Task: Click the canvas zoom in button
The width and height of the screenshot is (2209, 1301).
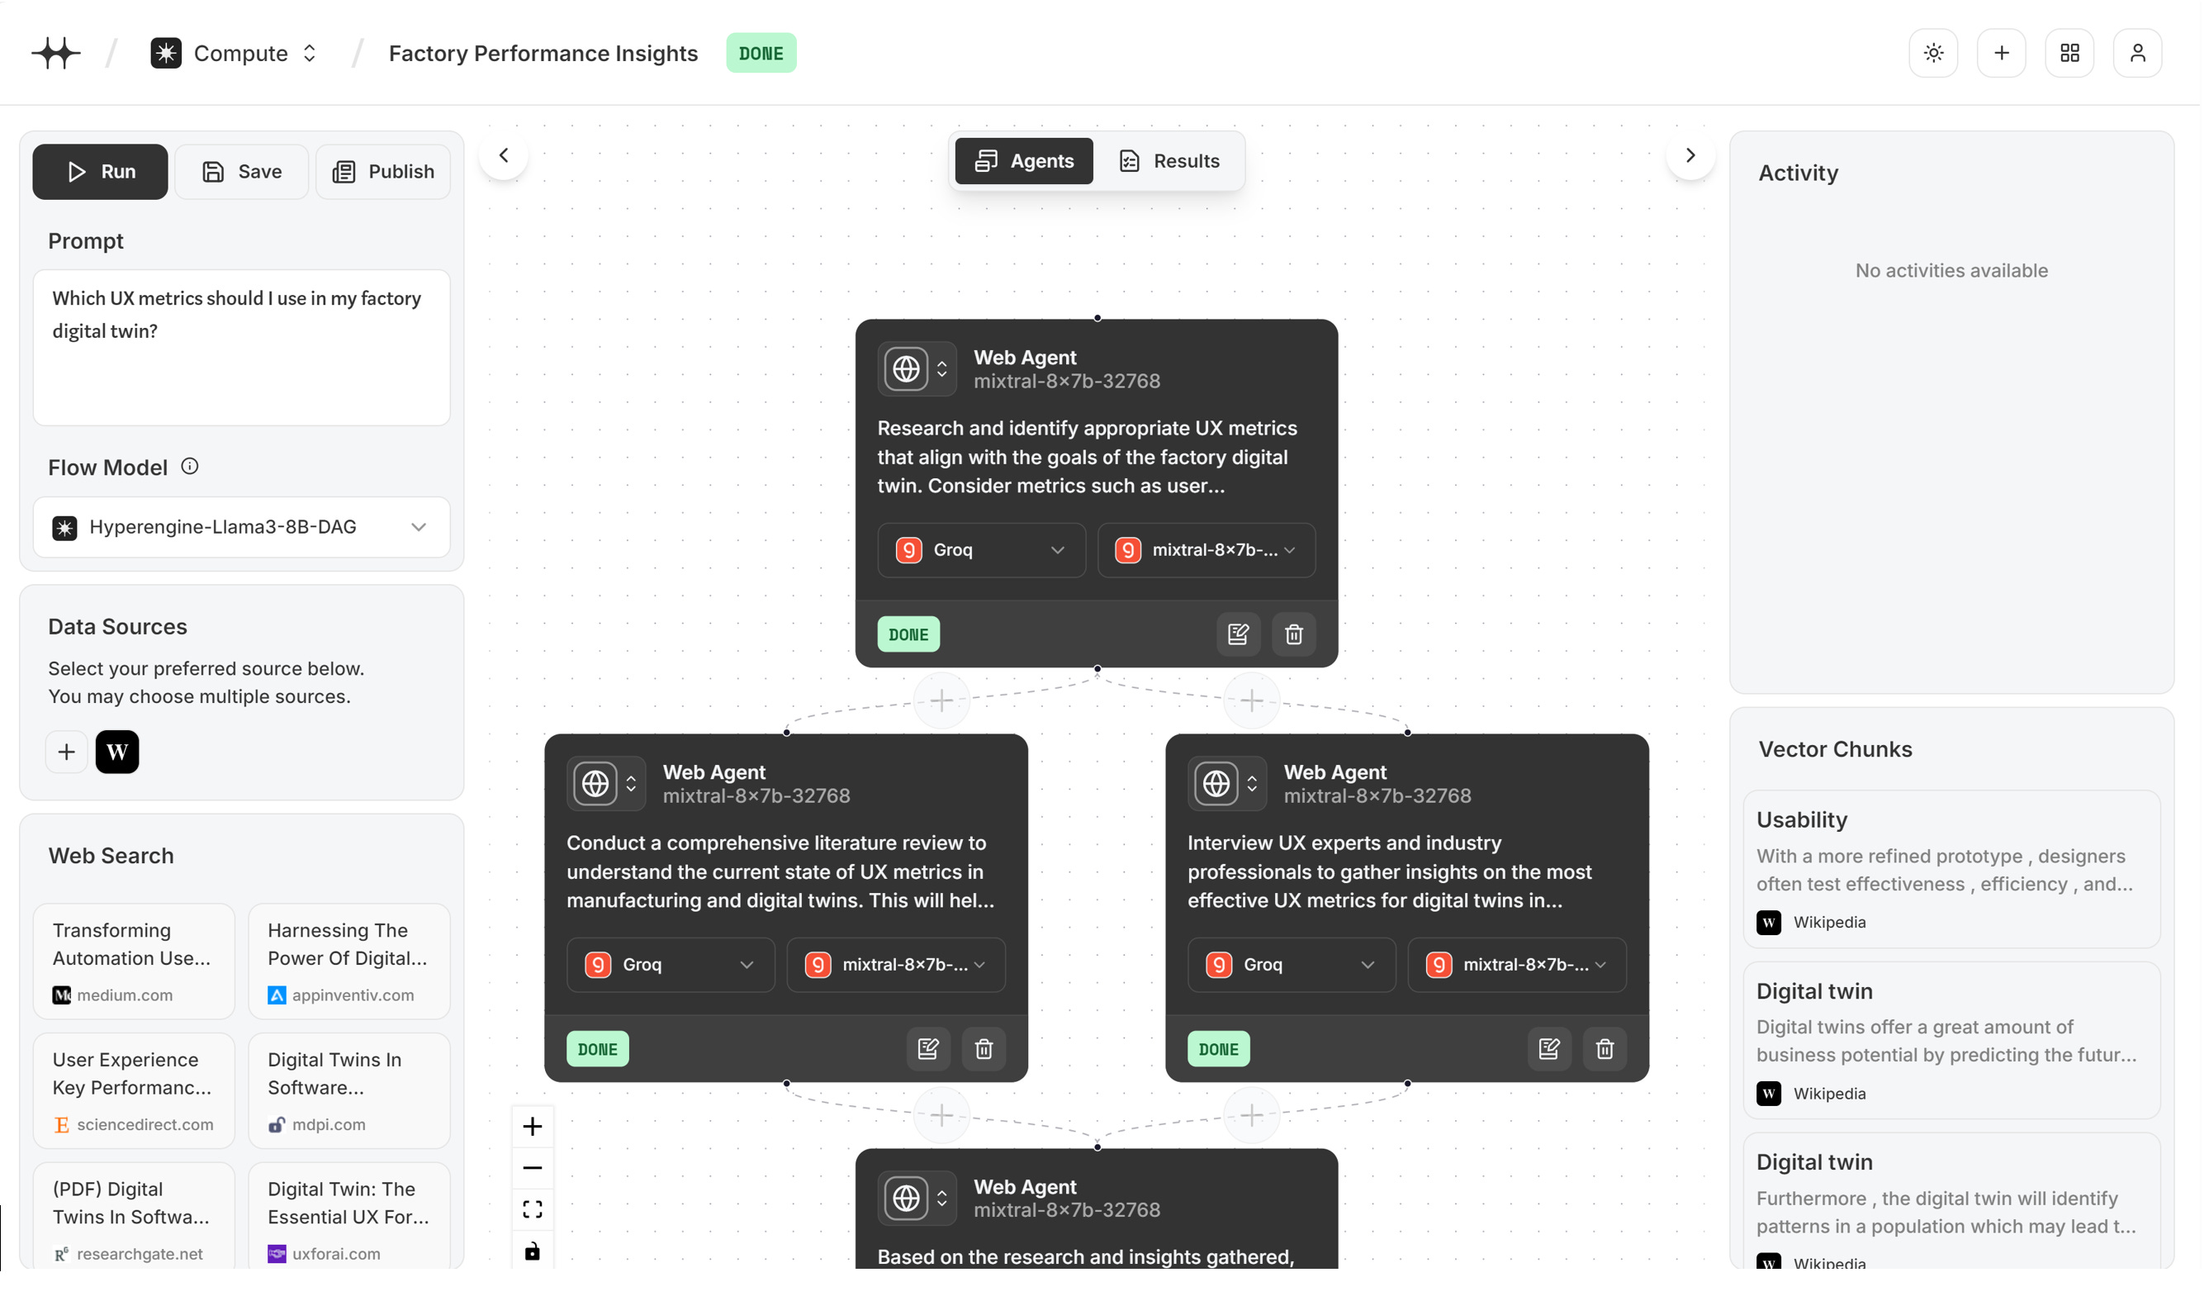Action: coord(533,1130)
